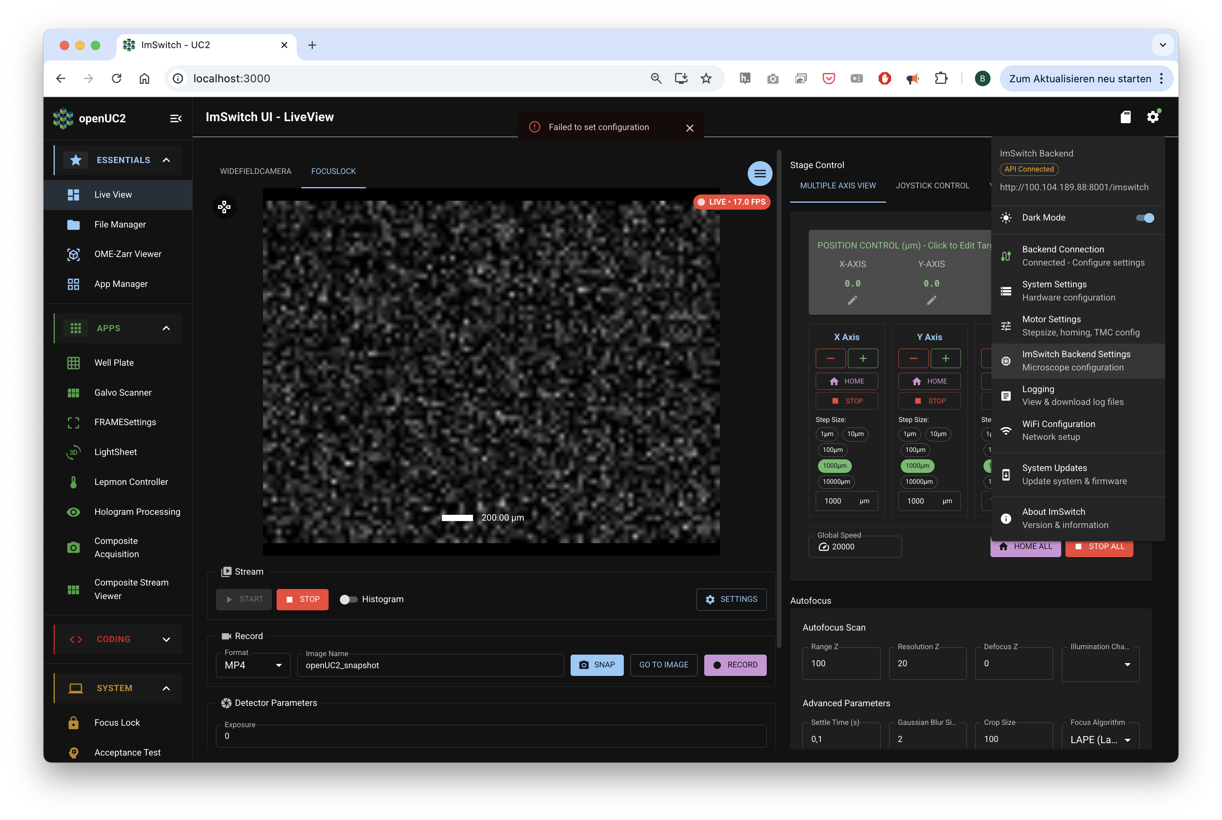Viewport: 1222px width, 820px height.
Task: Click the SNAP button
Action: [x=597, y=665]
